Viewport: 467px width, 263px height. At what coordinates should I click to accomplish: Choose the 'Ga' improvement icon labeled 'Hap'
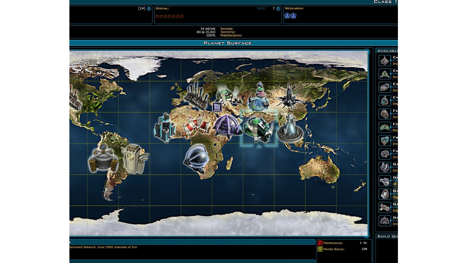(385, 194)
